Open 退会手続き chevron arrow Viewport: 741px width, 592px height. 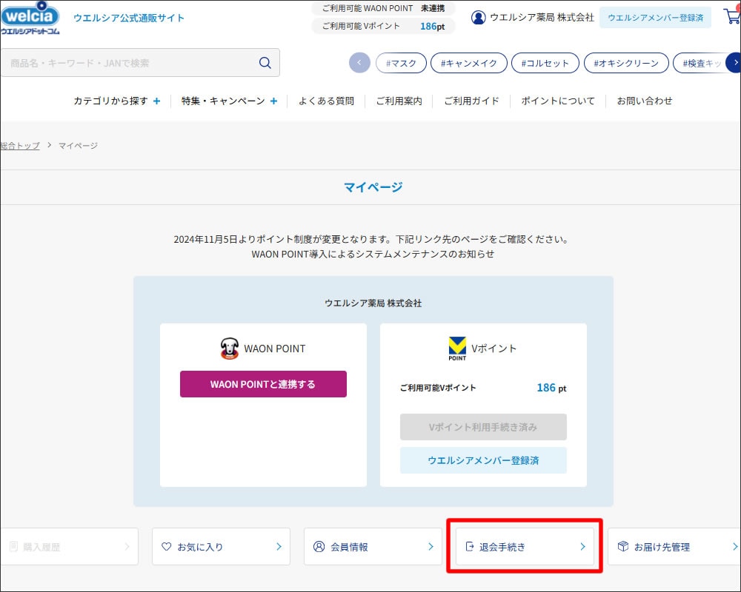click(582, 546)
